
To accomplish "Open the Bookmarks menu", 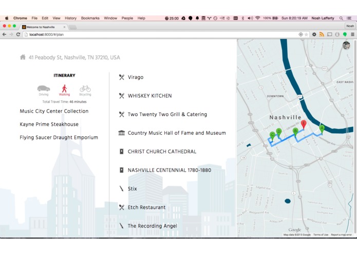I will [x=90, y=18].
